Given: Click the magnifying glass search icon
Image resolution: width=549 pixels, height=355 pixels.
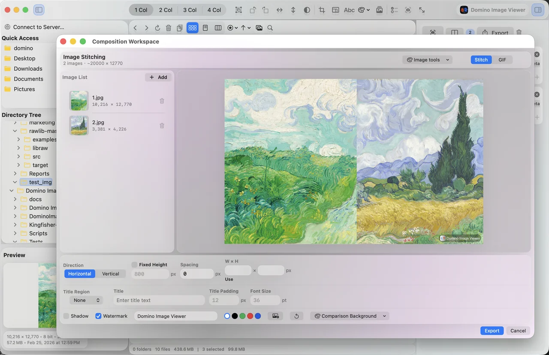Looking at the screenshot, I should [x=270, y=28].
